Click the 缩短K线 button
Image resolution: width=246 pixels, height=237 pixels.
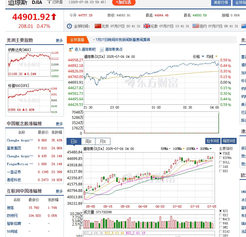point(229,141)
